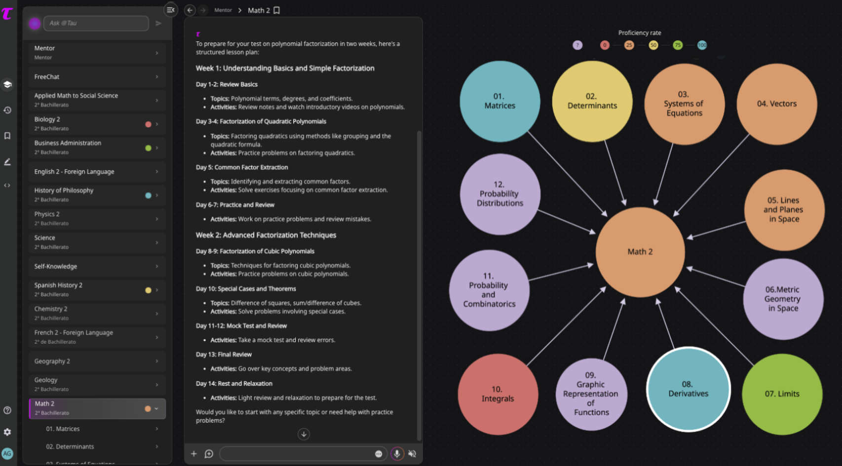Click the Mentor breadcrumb link
Viewport: 842px width, 466px height.
click(223, 10)
